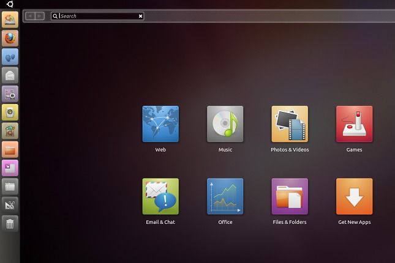Open the ruler and pencil applications icon

coord(10,205)
